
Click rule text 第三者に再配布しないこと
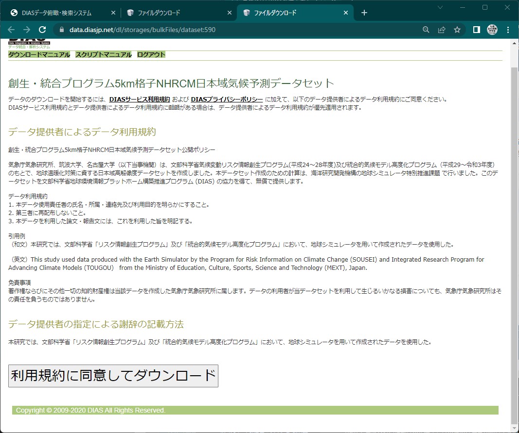click(50, 213)
